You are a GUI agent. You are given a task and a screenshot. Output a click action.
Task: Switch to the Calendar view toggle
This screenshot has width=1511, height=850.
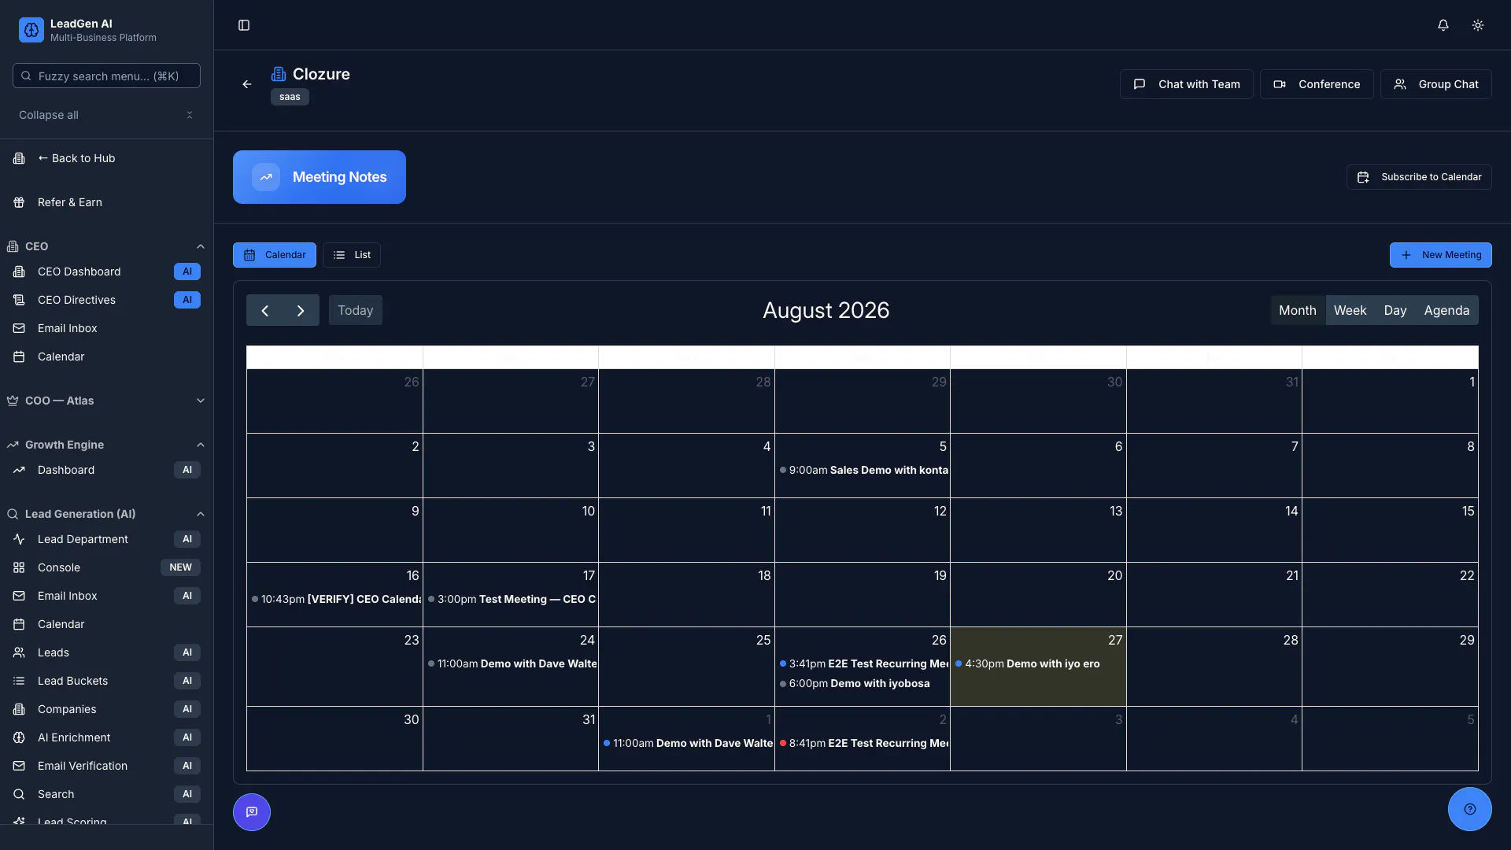click(275, 255)
